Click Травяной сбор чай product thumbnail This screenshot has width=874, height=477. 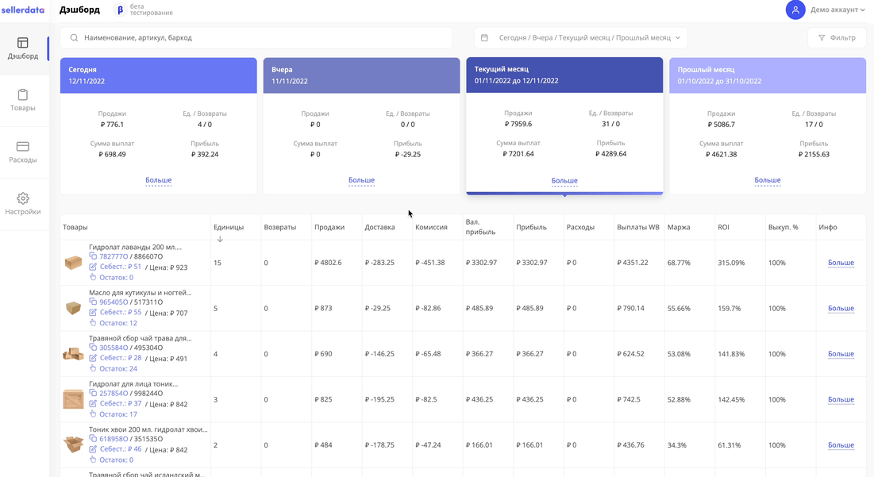point(73,353)
